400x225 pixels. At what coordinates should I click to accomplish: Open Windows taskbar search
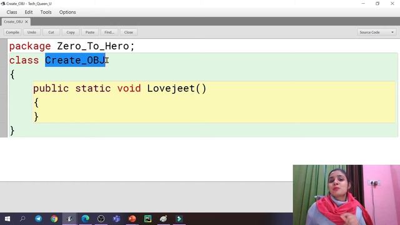[22, 219]
